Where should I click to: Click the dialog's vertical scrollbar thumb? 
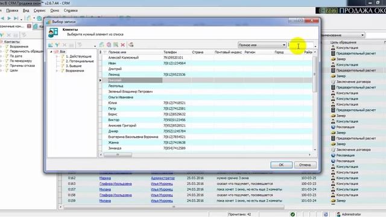click(x=315, y=74)
